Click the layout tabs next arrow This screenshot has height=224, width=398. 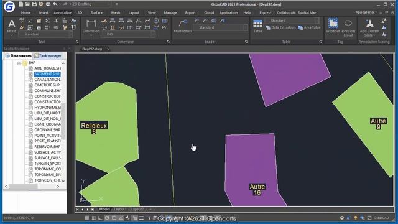pos(88,210)
